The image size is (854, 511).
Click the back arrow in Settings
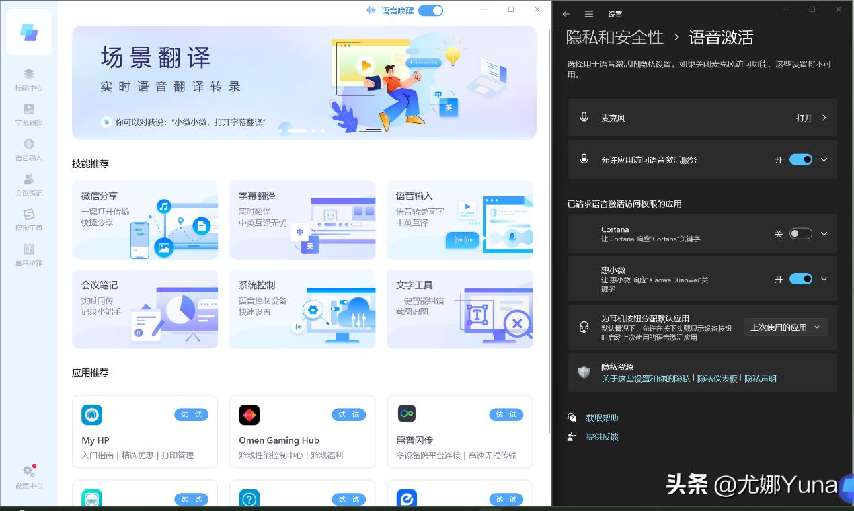tap(566, 13)
